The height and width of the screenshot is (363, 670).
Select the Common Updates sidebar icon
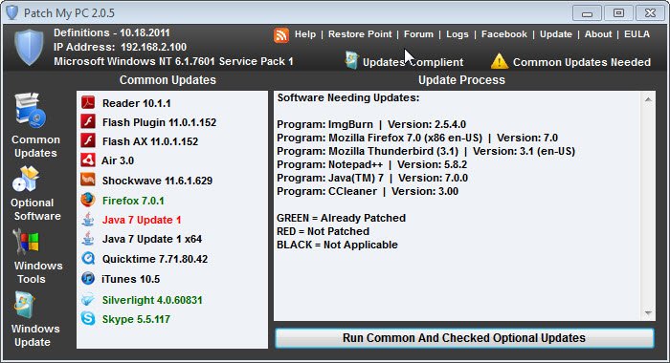coord(30,111)
